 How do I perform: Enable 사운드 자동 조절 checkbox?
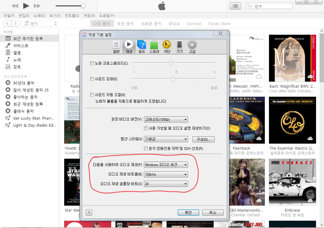[x=92, y=95]
